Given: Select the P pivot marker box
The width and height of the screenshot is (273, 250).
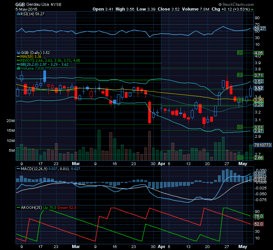Looking at the screenshot, I should [x=240, y=100].
